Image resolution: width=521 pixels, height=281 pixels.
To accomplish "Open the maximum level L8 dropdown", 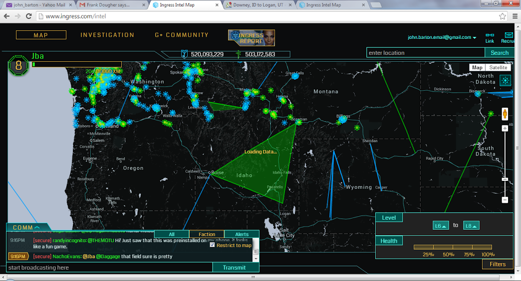I will coord(471,226).
